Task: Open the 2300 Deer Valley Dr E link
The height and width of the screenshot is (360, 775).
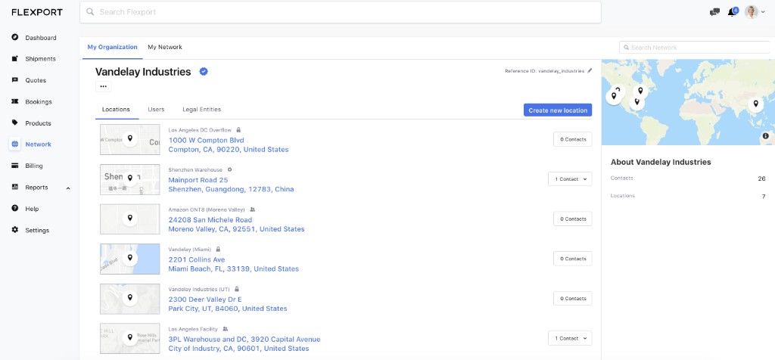Action: pos(205,299)
